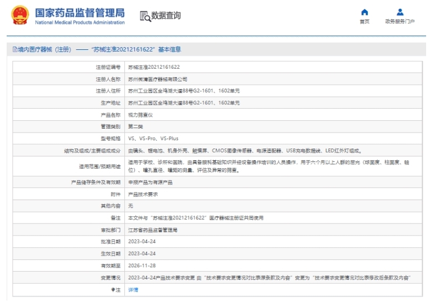Click the 首页 home house icon
Screen dimensions: 430x301
pyautogui.click(x=365, y=12)
